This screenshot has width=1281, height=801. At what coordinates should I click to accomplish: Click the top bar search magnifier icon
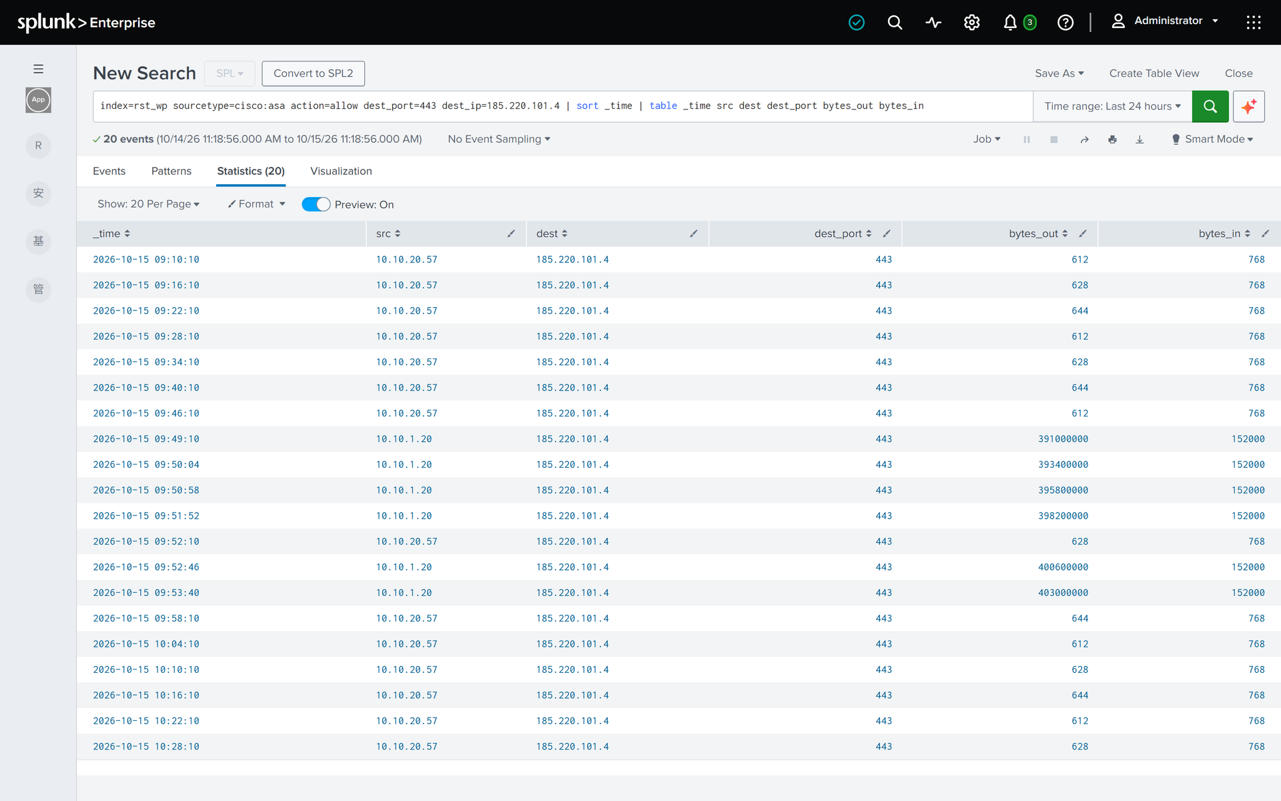point(895,23)
